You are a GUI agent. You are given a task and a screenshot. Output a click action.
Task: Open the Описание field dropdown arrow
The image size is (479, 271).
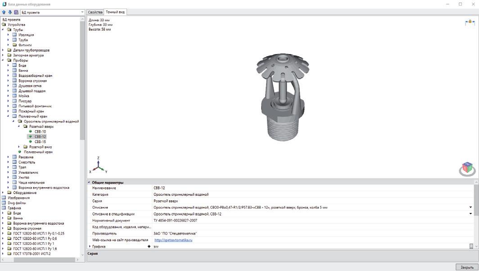click(470, 207)
